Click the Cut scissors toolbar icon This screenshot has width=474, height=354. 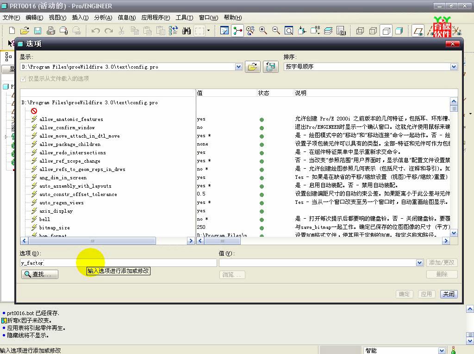coord(122,31)
